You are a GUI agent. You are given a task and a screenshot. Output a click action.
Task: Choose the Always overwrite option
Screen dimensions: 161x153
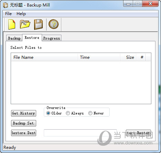(x=75, y=113)
